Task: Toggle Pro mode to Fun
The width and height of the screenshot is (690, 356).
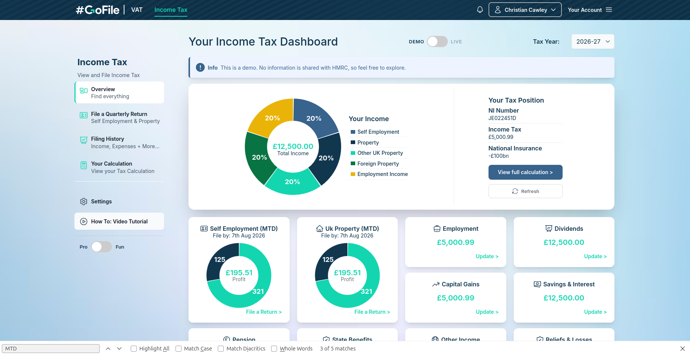Action: click(x=101, y=247)
